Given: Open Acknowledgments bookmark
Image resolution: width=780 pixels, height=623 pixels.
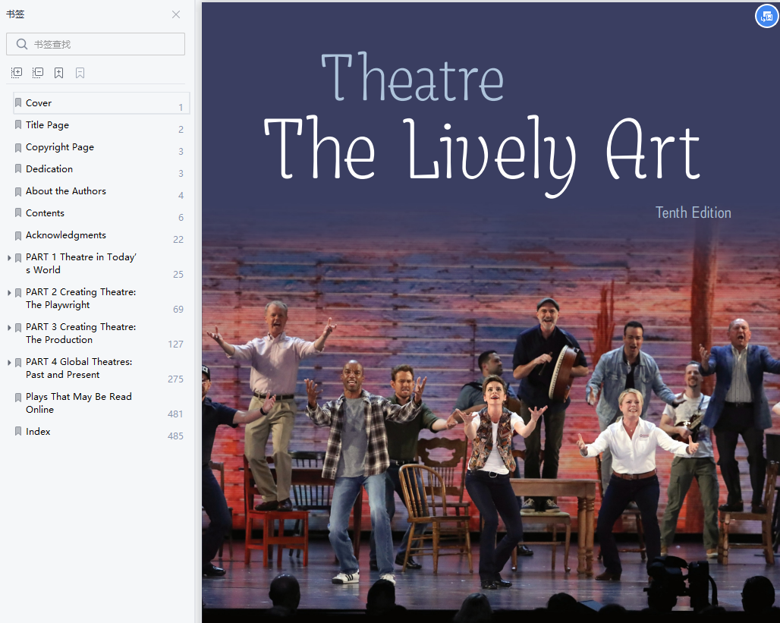Looking at the screenshot, I should [x=66, y=234].
